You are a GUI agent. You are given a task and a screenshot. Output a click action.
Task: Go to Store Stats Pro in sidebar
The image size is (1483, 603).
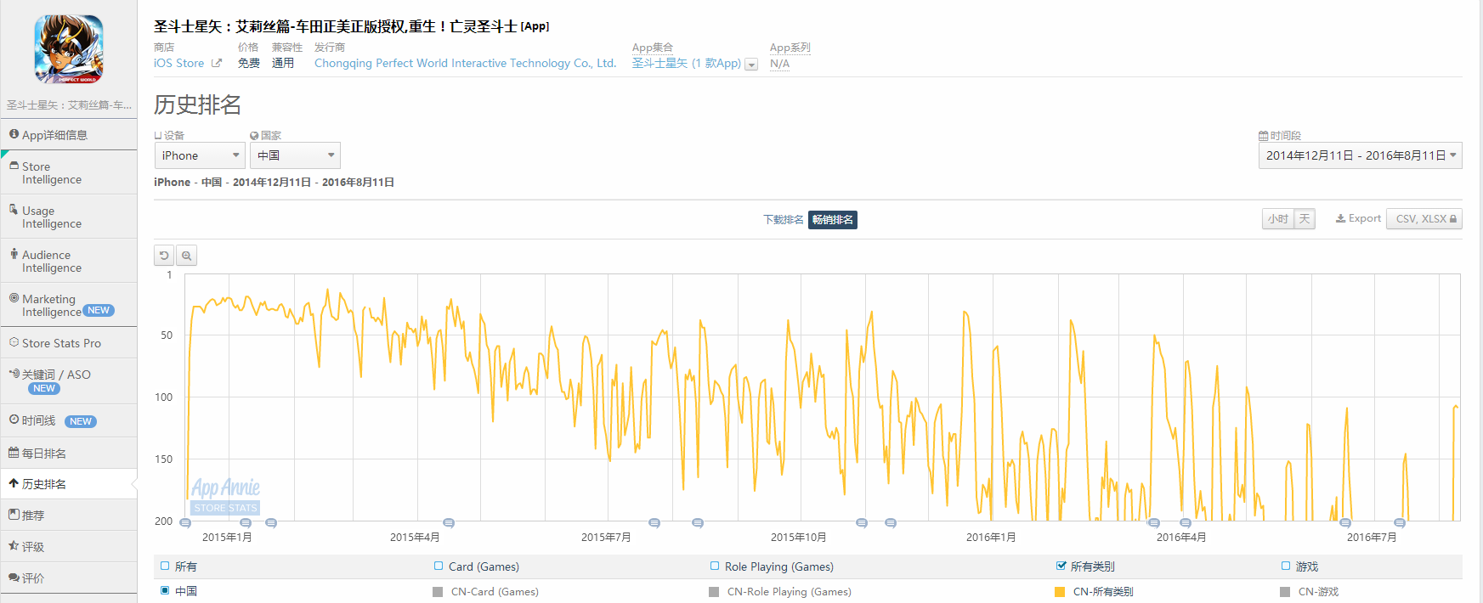(x=68, y=343)
